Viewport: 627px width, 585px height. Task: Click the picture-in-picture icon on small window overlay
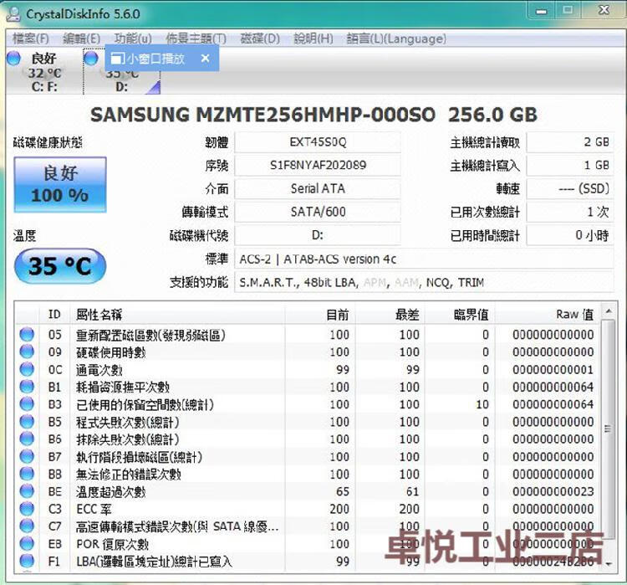[x=117, y=59]
